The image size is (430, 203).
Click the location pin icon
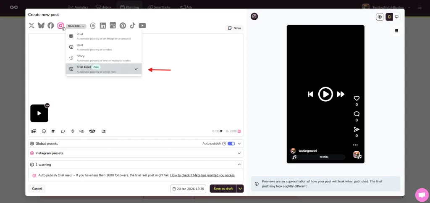(x=73, y=131)
